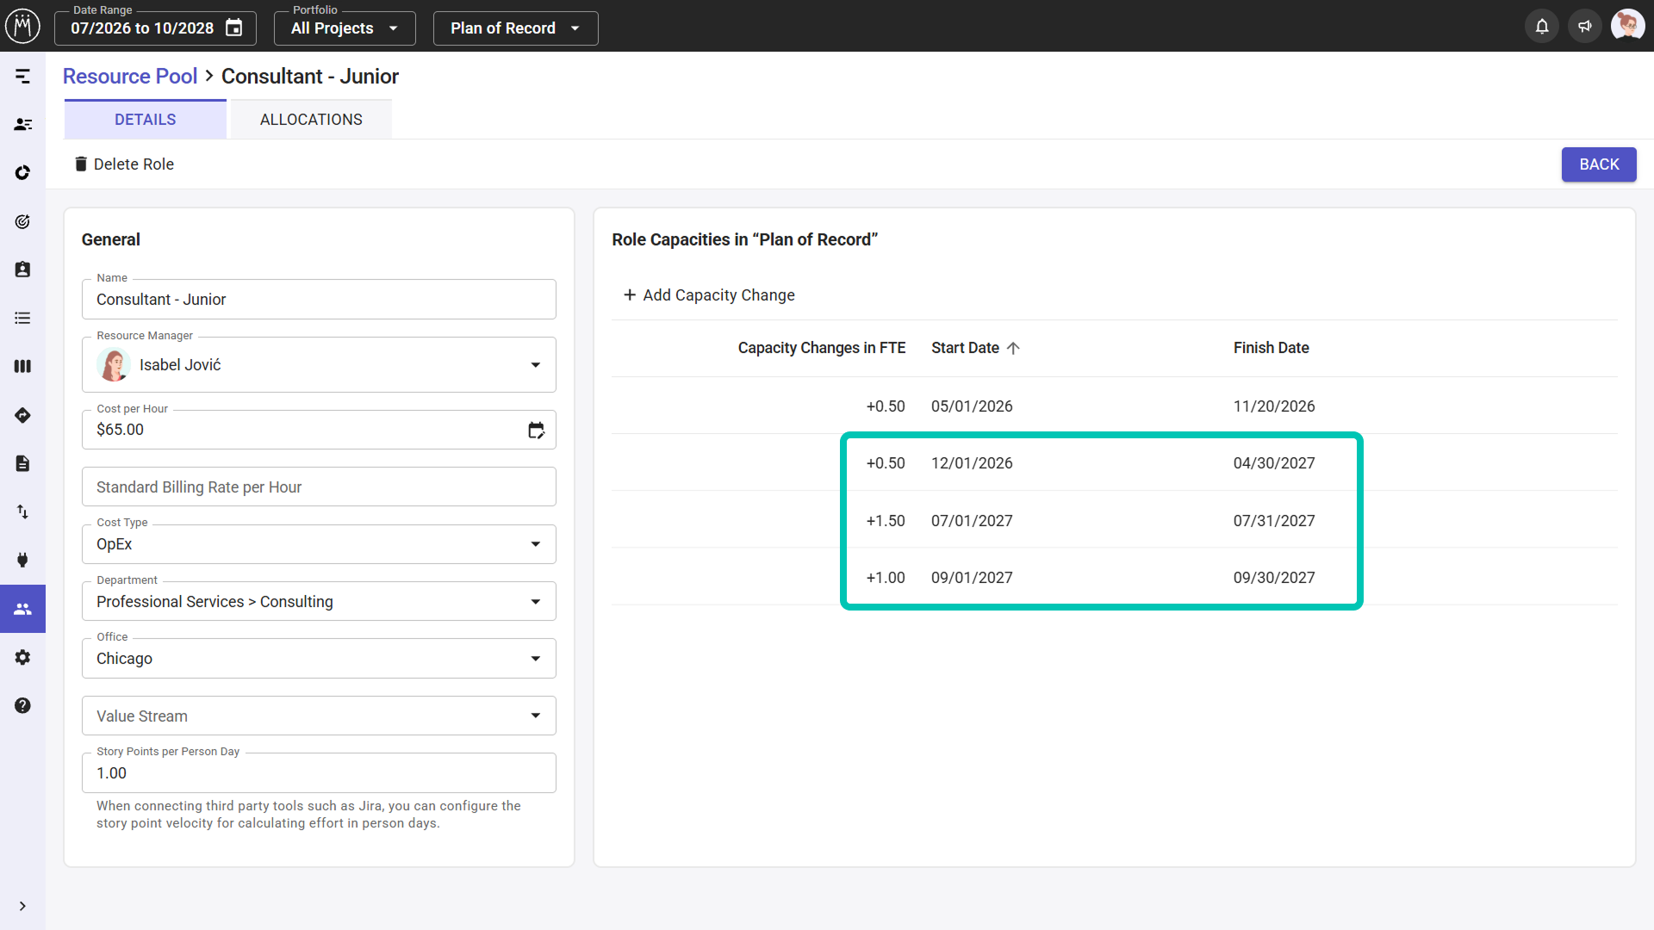Open the settings gear in the sidebar
This screenshot has width=1654, height=930.
click(x=23, y=657)
